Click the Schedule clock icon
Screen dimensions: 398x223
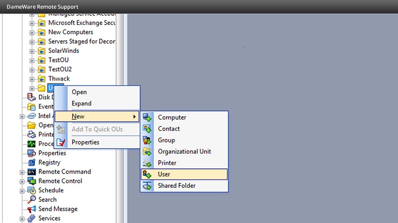coord(32,190)
